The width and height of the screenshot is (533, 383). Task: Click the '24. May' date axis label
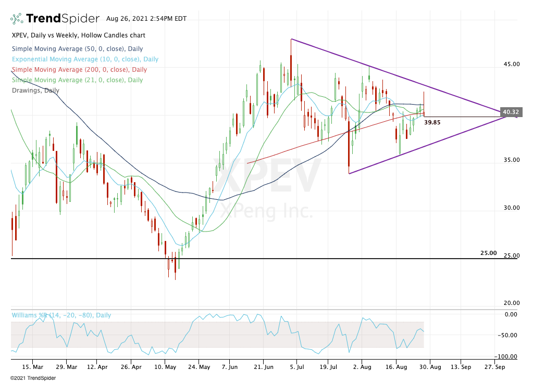[199, 367]
